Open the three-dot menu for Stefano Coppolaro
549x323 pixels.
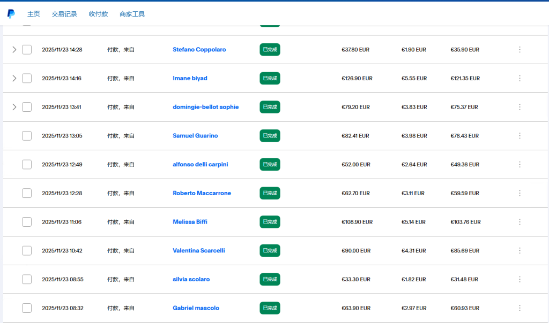tap(519, 50)
